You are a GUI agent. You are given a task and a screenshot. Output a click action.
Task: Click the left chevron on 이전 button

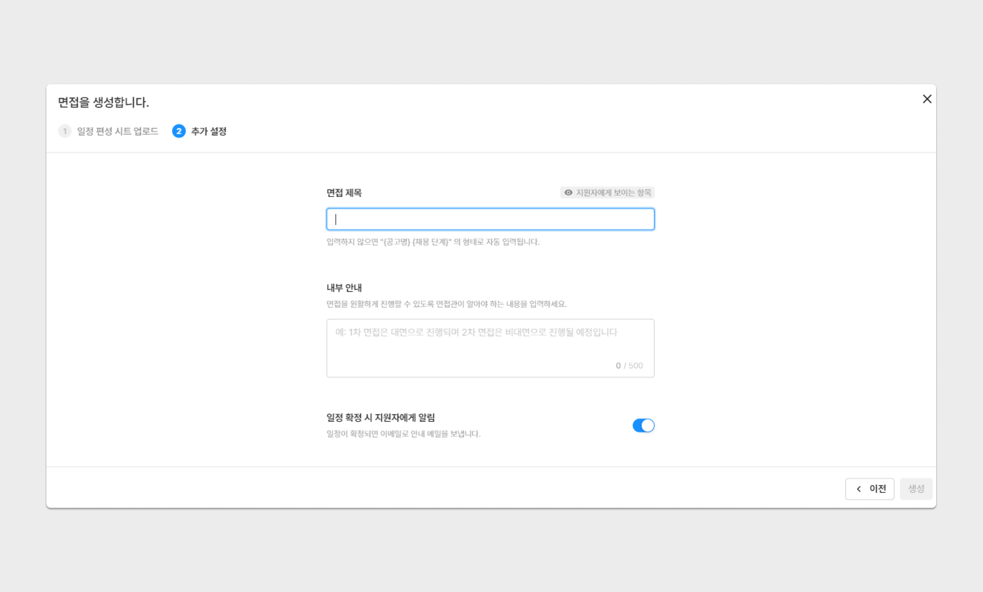coord(859,489)
